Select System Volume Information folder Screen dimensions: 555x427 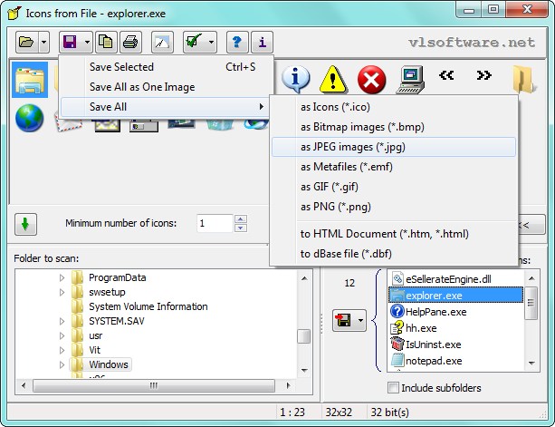point(148,306)
